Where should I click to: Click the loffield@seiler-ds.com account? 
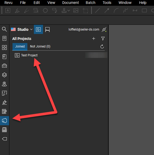click(x=84, y=29)
